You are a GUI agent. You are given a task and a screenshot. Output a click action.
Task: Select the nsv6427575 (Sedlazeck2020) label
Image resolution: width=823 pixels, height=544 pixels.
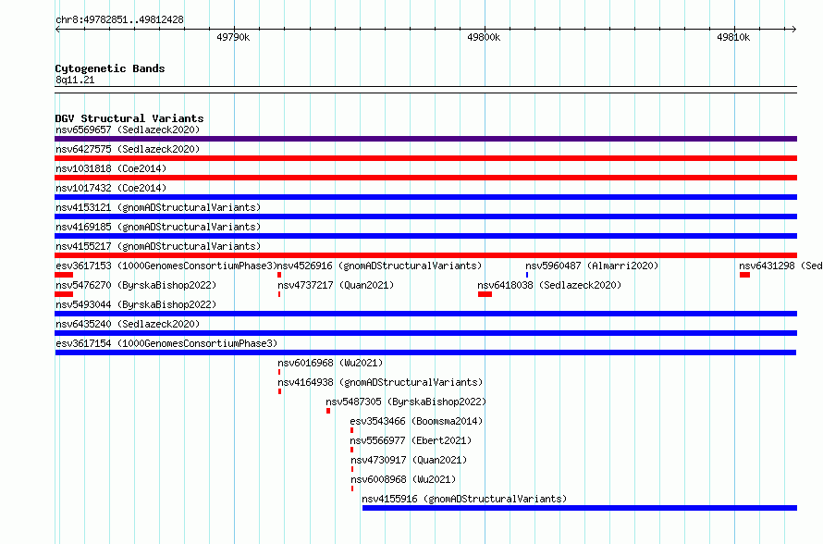[x=128, y=149]
